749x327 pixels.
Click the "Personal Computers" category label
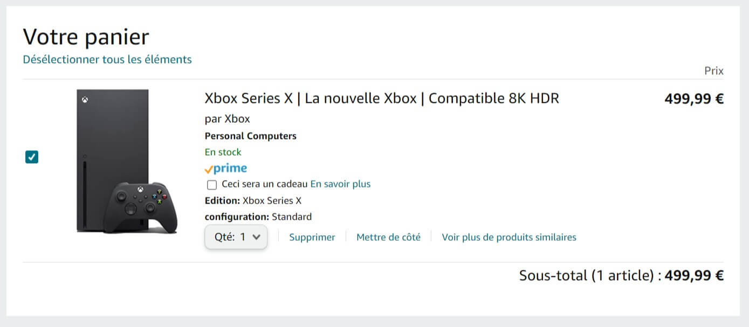point(251,136)
